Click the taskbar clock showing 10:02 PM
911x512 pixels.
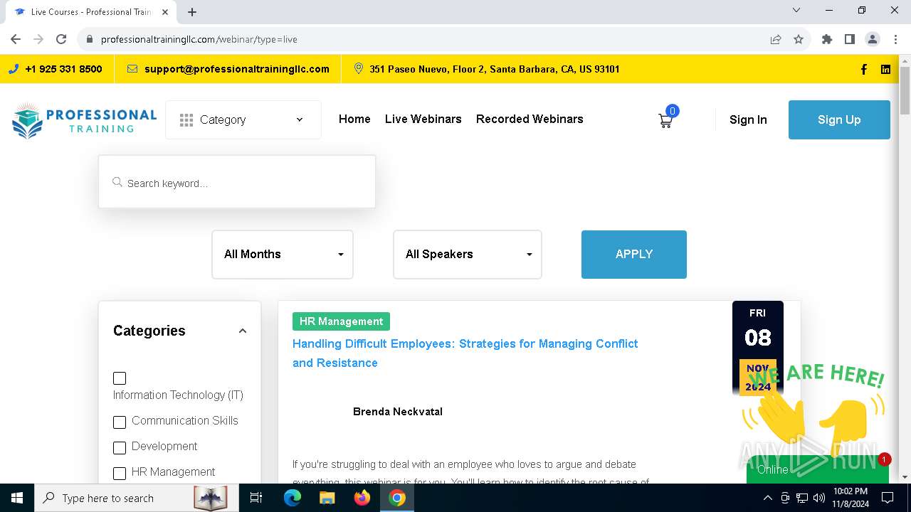tap(851, 498)
